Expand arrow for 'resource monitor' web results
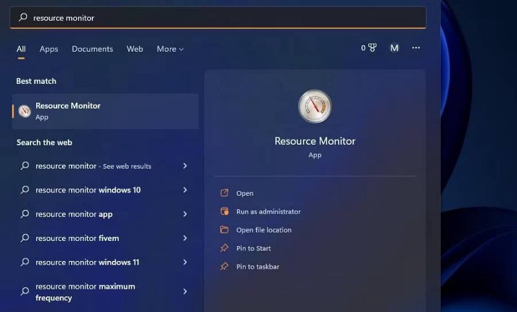Viewport: 517px width, 312px height. (x=185, y=166)
